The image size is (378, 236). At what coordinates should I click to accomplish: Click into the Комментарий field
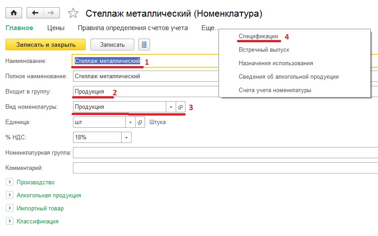pos(225,168)
